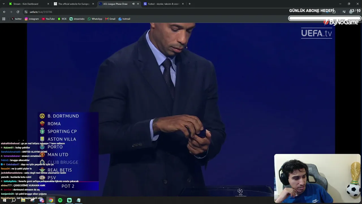Expand the tab search dropdown arrow
The image size is (362, 204).
4,4
